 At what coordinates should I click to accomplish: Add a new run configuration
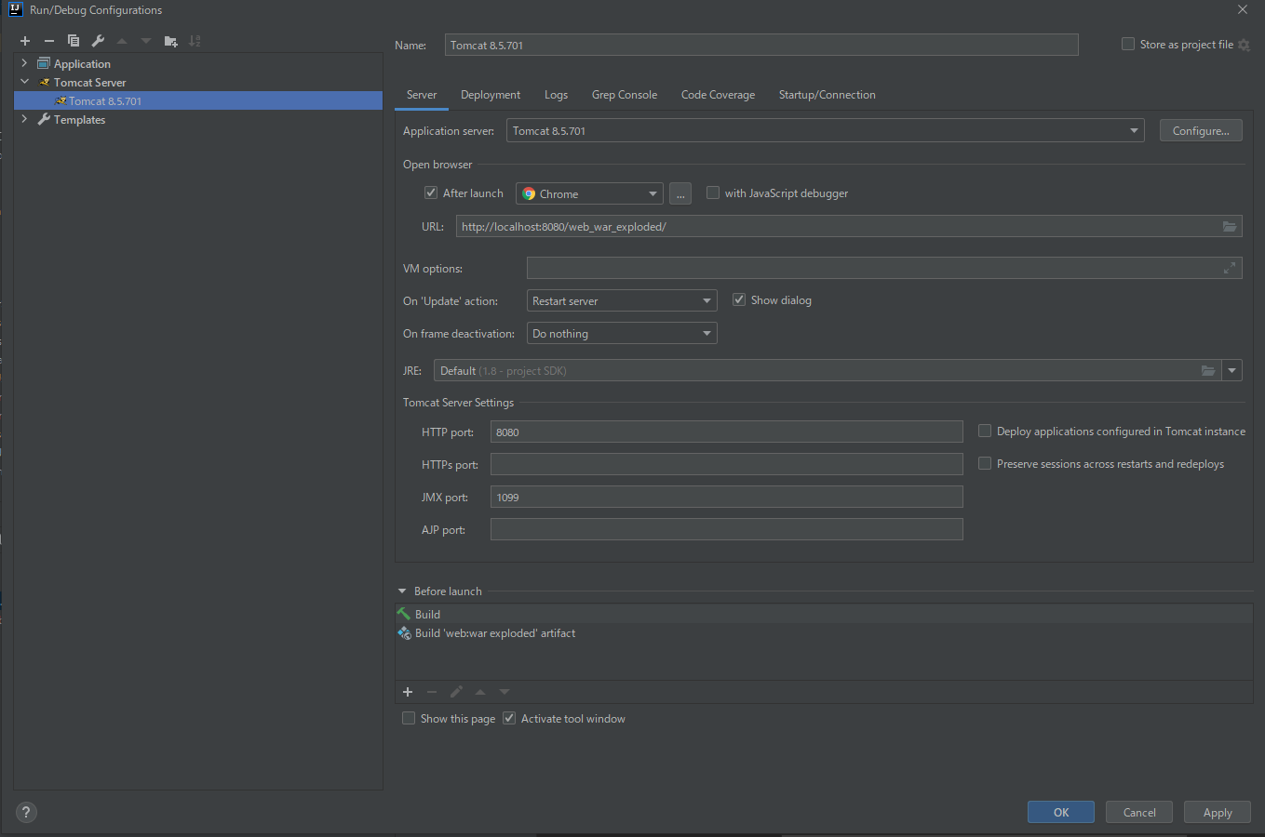tap(25, 41)
